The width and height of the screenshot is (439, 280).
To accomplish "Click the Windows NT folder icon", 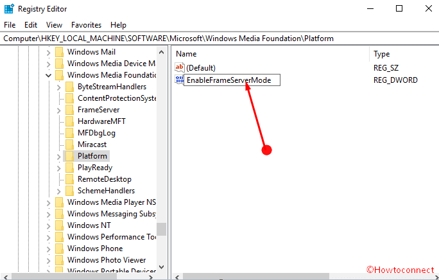I will point(59,225).
